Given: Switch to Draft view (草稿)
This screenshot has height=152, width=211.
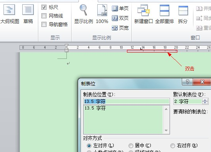Looking at the screenshot, I should [x=28, y=14].
